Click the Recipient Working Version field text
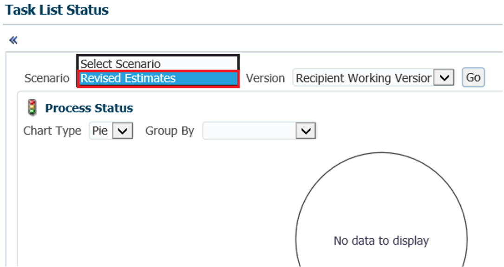The height and width of the screenshot is (267, 504). click(363, 78)
